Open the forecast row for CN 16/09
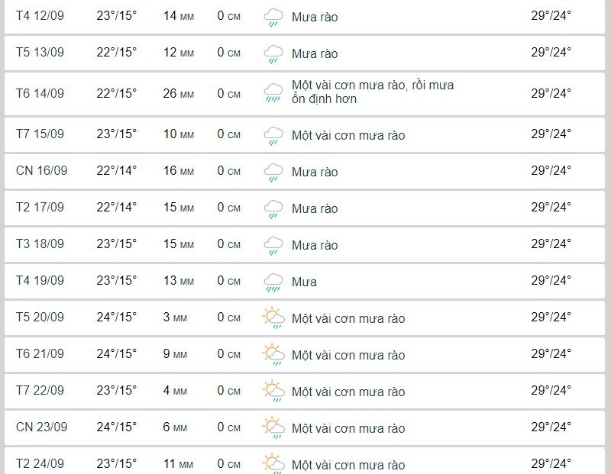611x474 pixels. click(x=304, y=172)
